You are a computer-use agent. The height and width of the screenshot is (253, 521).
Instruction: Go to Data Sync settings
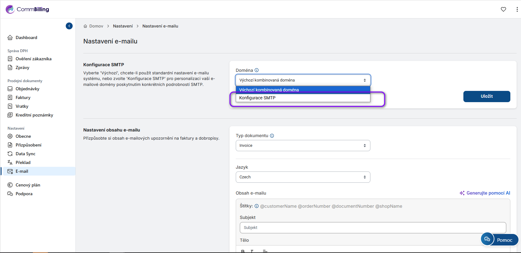(25, 154)
